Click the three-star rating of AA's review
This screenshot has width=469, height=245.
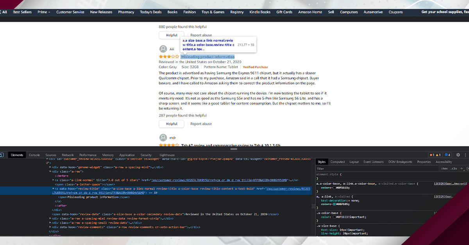[169, 57]
